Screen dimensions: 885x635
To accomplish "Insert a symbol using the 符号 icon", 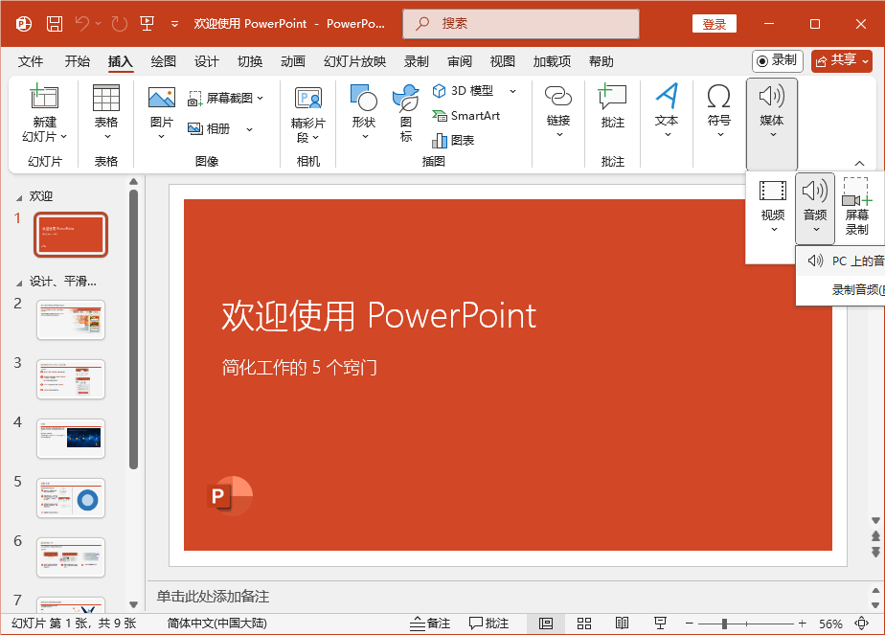I will click(718, 107).
